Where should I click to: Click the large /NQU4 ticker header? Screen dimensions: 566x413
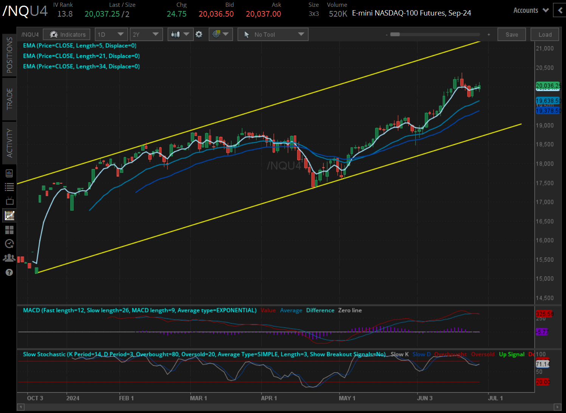pyautogui.click(x=25, y=11)
